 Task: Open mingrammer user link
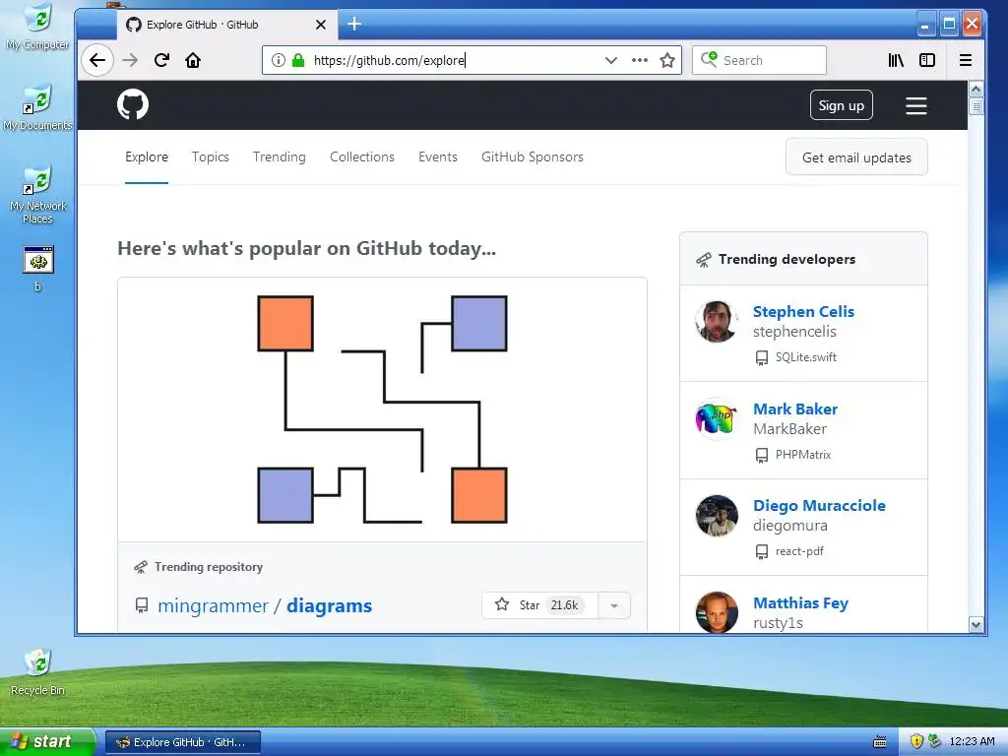click(213, 605)
